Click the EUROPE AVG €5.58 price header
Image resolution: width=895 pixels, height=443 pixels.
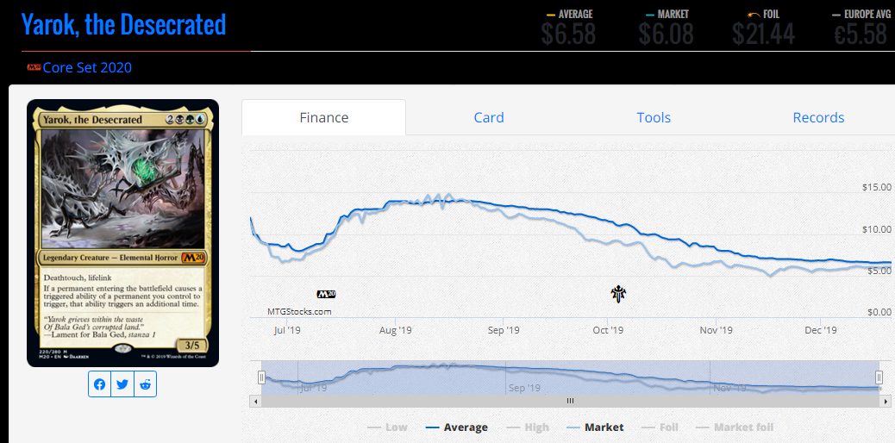click(861, 28)
